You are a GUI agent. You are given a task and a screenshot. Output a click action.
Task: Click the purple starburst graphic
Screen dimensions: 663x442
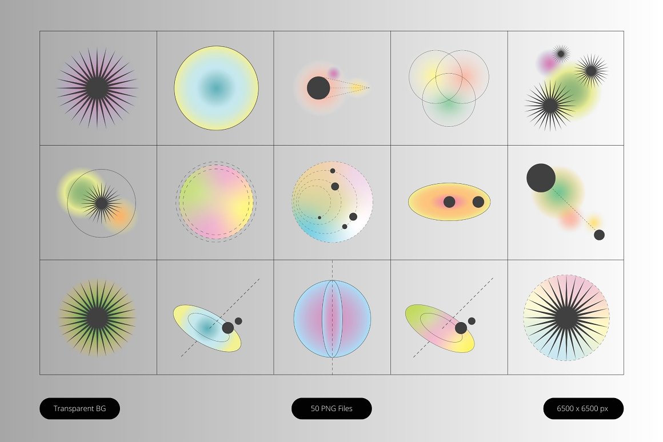pos(98,88)
